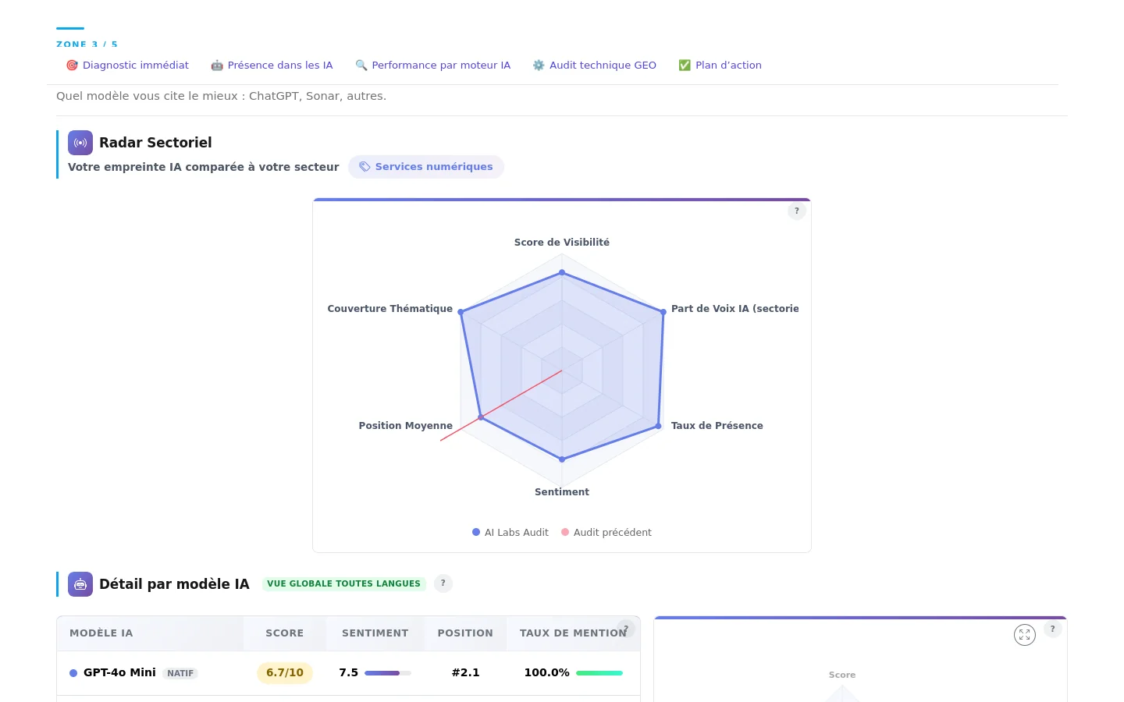Click the 6.7/10 score badge
This screenshot has height=702, width=1124.
tap(285, 673)
